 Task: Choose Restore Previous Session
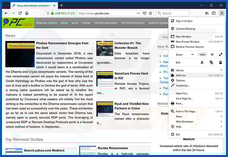[x=197, y=47]
